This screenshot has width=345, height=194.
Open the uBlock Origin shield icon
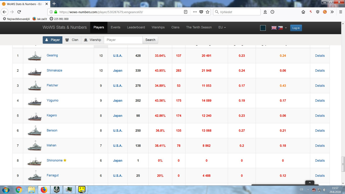(x=318, y=12)
